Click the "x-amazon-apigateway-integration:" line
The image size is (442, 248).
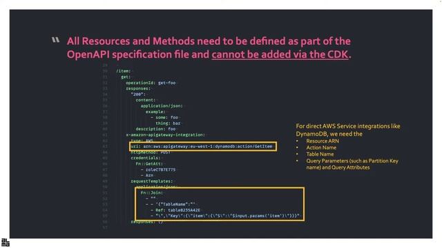click(x=166, y=135)
